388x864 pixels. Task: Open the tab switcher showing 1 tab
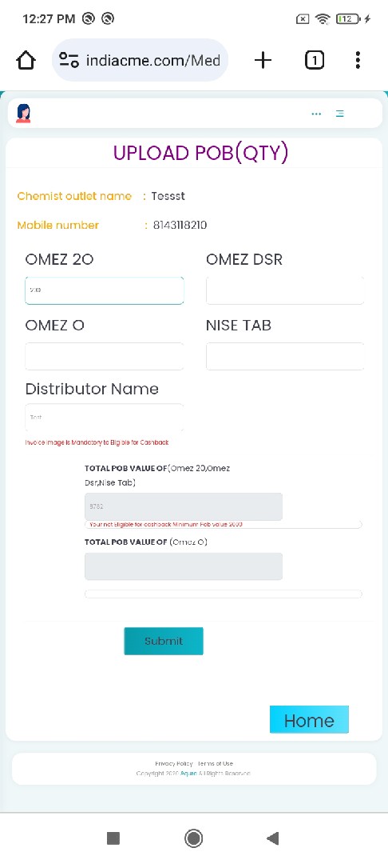click(x=314, y=60)
